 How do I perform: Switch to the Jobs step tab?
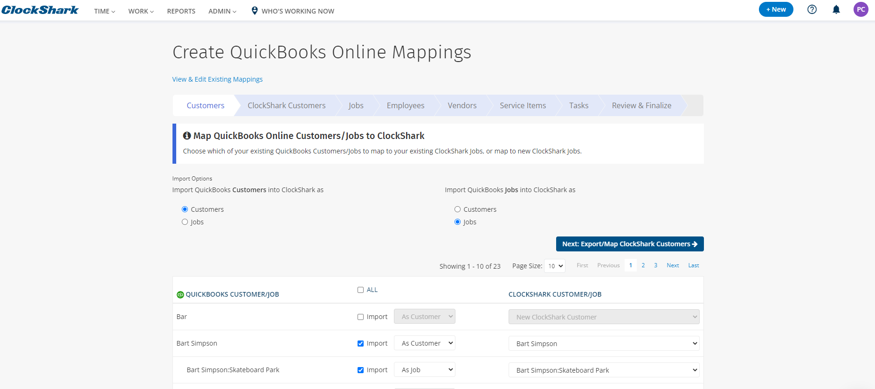coord(356,105)
